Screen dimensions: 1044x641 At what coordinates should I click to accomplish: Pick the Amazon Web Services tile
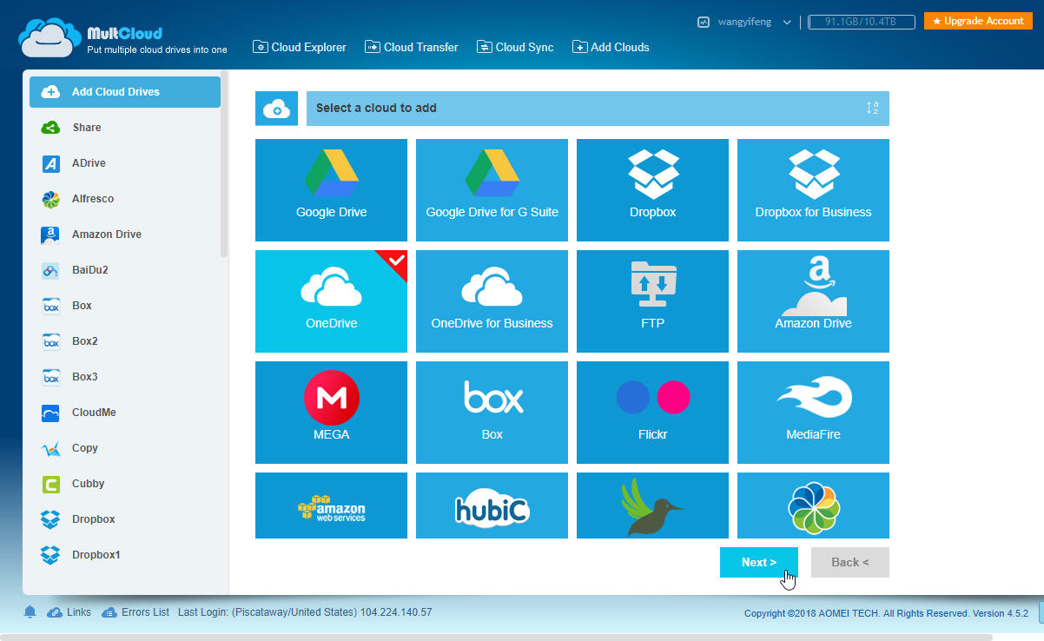[331, 506]
